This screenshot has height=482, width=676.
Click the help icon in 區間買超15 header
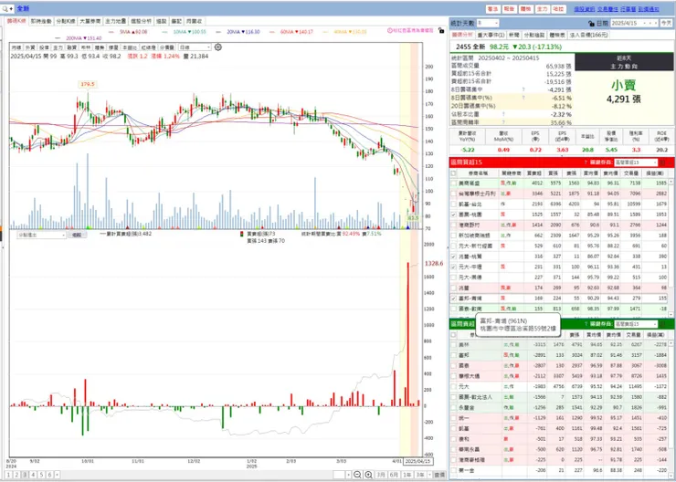pyautogui.click(x=586, y=162)
